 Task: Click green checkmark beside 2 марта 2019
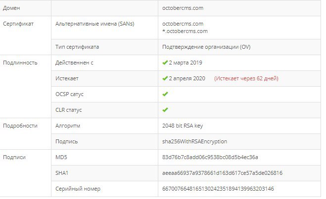coord(165,63)
